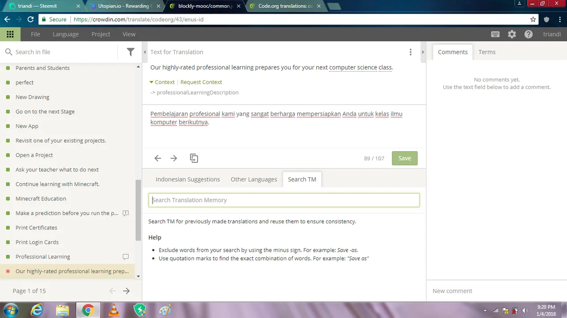Collapse the right comments panel
Viewport: 567px width, 318px height.
(423, 52)
